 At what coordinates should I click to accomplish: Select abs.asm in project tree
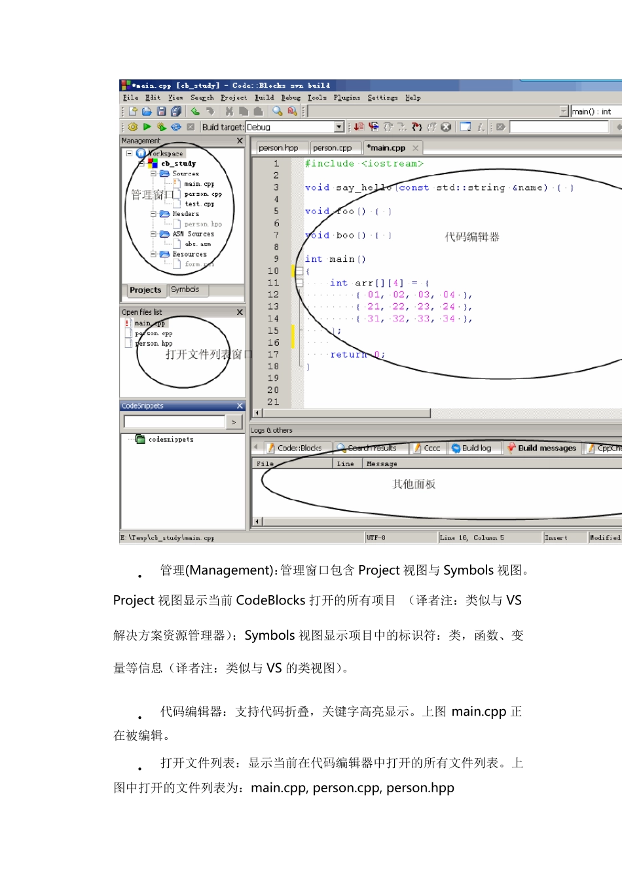point(198,244)
